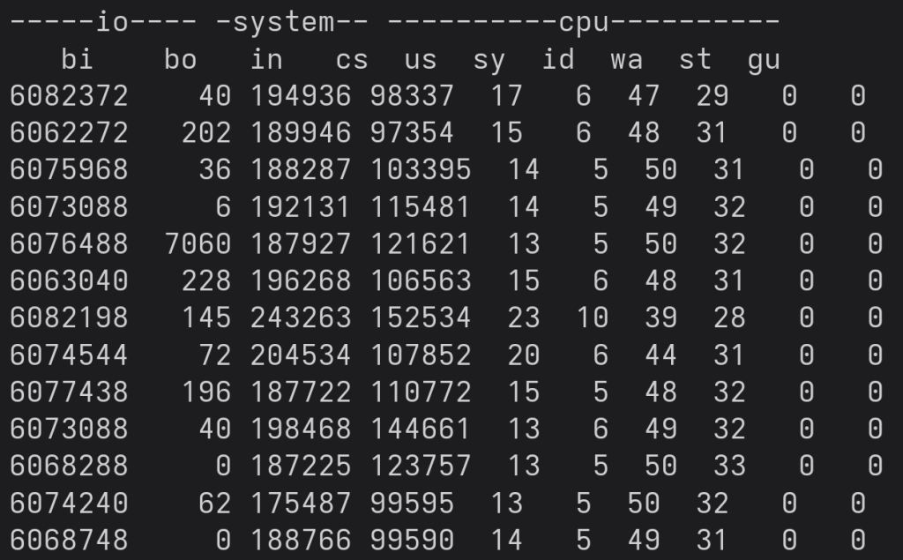Click the "cpu" group header text
Screen dimensions: 903x560
584,22
